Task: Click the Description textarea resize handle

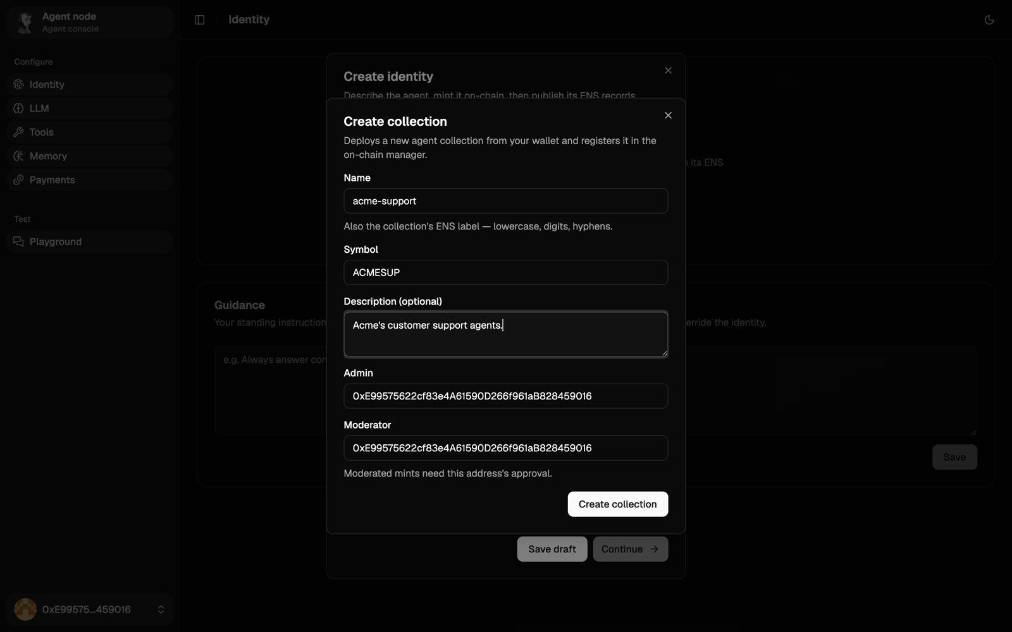Action: coord(664,353)
